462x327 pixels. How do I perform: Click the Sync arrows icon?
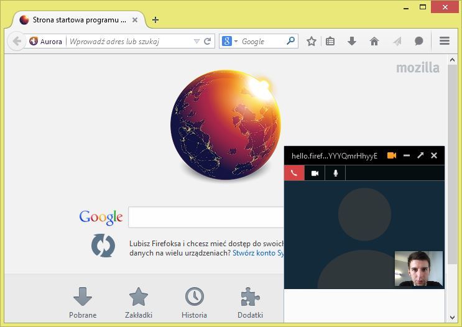103,246
